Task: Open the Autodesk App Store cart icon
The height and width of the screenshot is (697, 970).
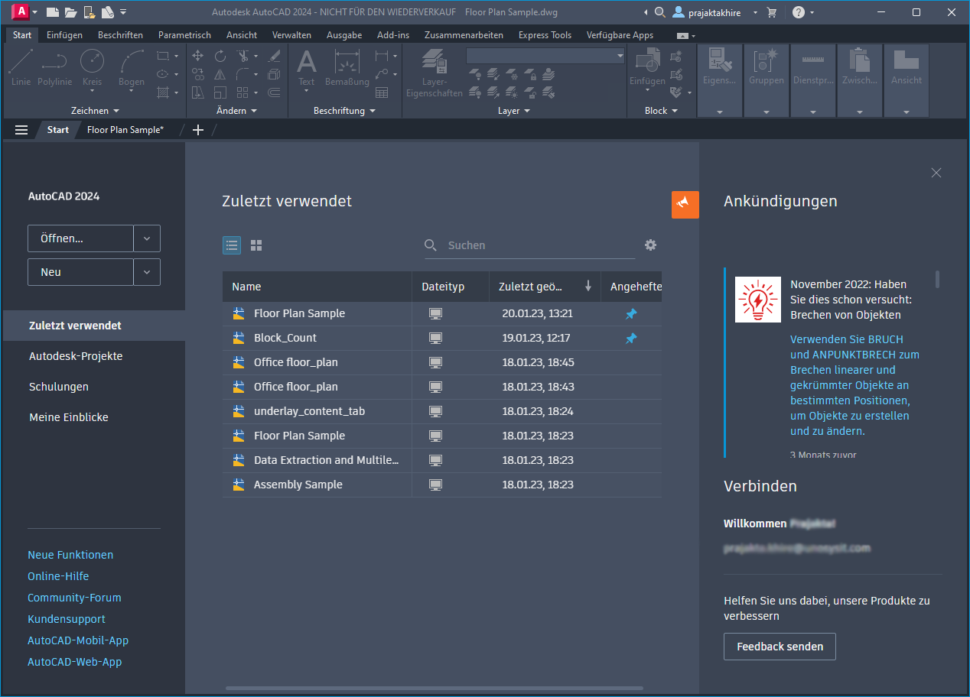Action: pyautogui.click(x=772, y=12)
